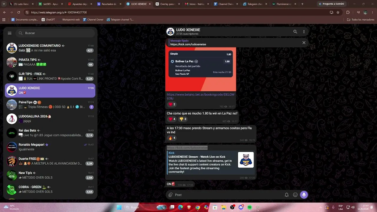This screenshot has height=212, width=377.
Task: Open the weather widget showing 10°C Nublado
Action: pos(11,207)
